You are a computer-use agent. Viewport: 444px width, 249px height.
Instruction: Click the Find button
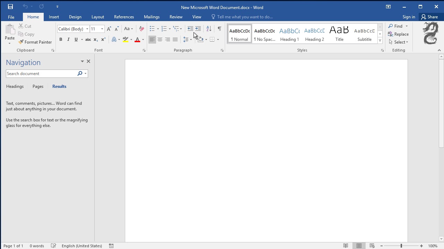pyautogui.click(x=395, y=26)
